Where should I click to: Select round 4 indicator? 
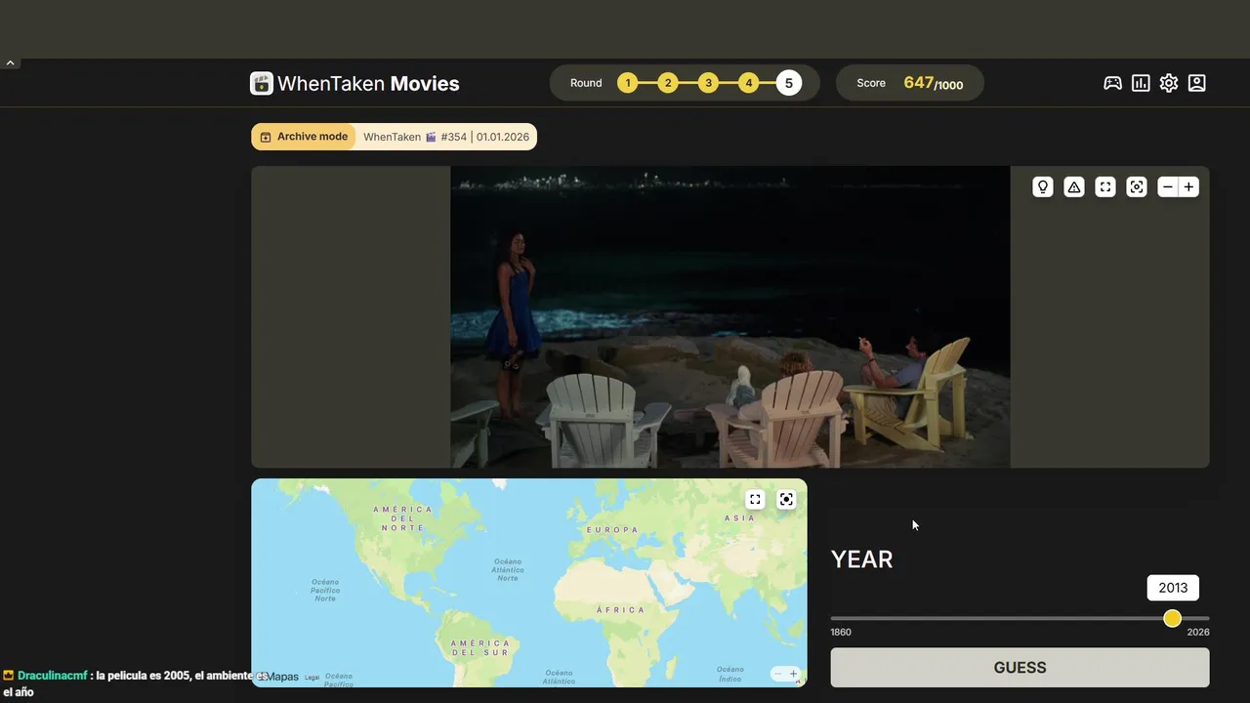tap(749, 83)
